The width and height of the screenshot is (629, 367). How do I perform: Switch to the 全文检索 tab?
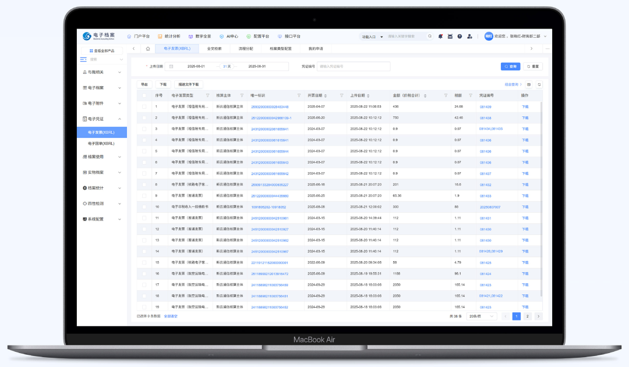click(x=214, y=49)
